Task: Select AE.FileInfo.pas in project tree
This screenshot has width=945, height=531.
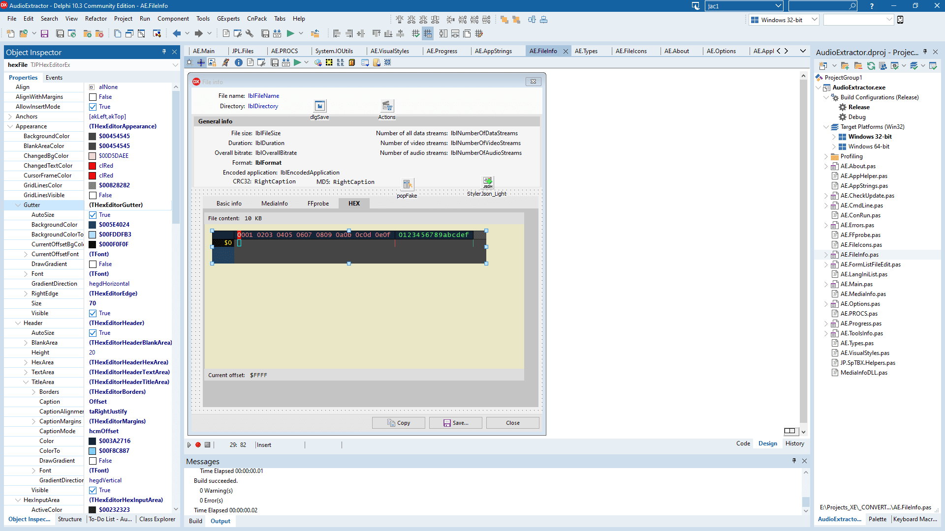Action: tap(859, 255)
